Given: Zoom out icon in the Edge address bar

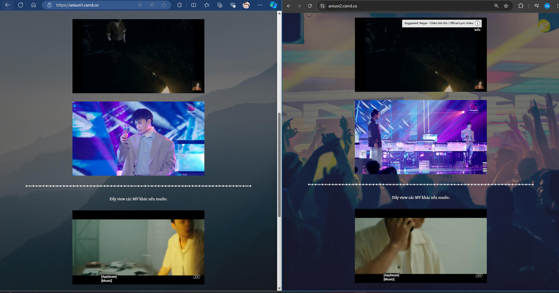Looking at the screenshot, I should pyautogui.click(x=140, y=5).
